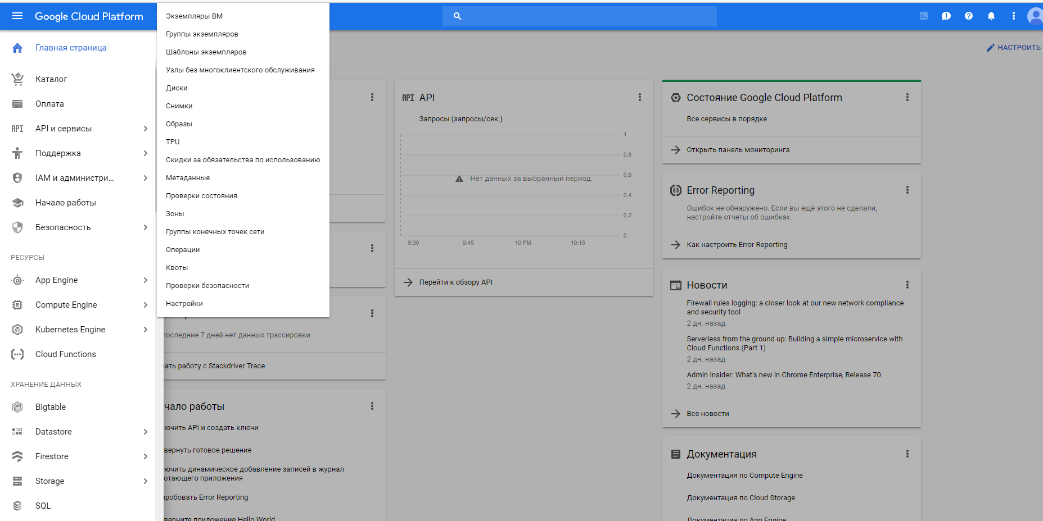
Task: Select Квоты menu item
Action: (x=243, y=268)
